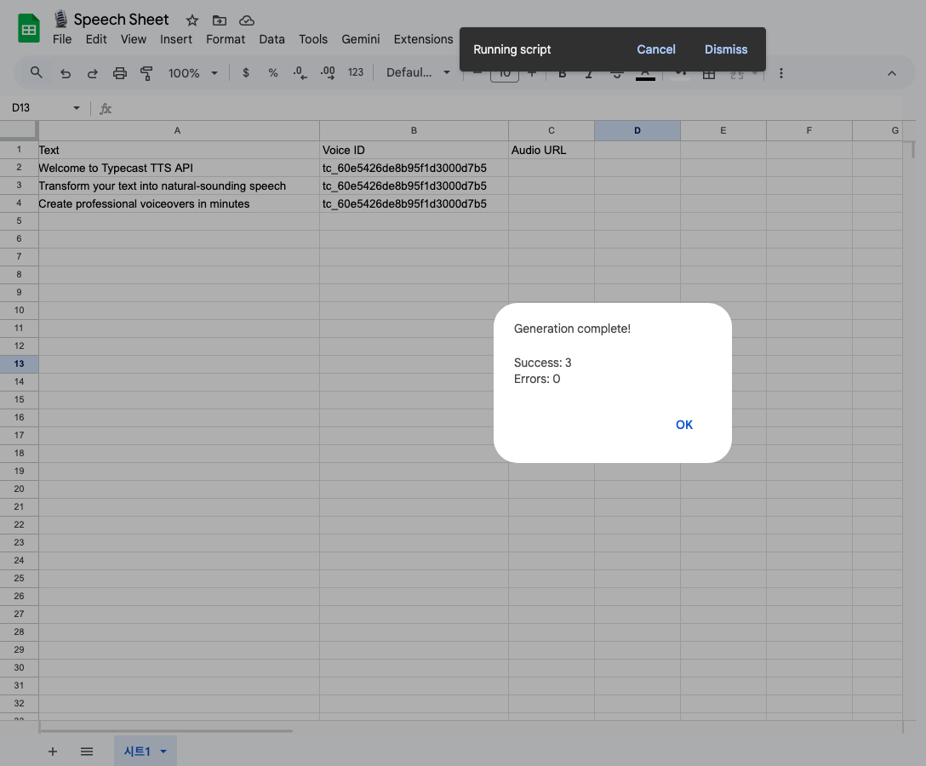Collapse the toolbar with the chevron
926x766 pixels.
892,73
